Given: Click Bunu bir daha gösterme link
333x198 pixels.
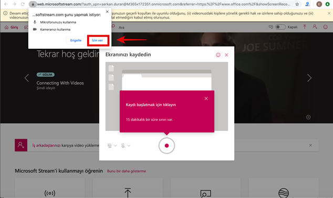Looking at the screenshot, I should pos(127,171).
